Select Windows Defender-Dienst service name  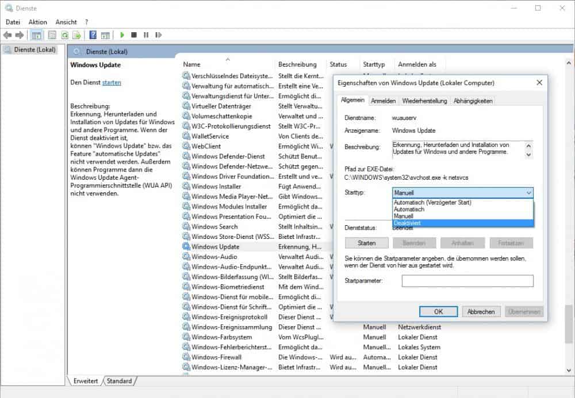point(228,156)
